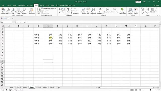
Task: Open Manage Data Model
Action: pyautogui.click(x=122, y=11)
